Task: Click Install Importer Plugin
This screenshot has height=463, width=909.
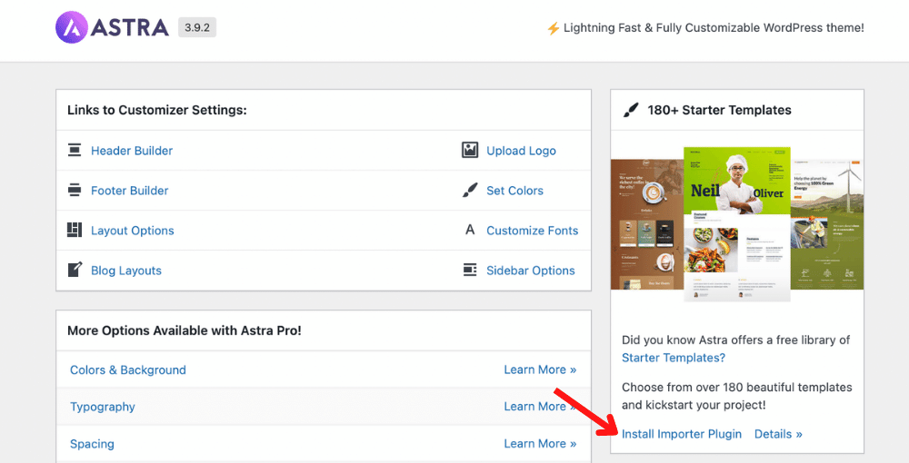Action: (682, 434)
